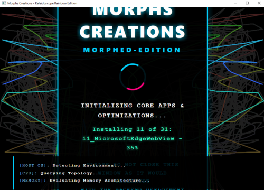This screenshot has height=190, width=264.
Task: Close the Morphs Creations window
Action: pyautogui.click(x=259, y=3)
